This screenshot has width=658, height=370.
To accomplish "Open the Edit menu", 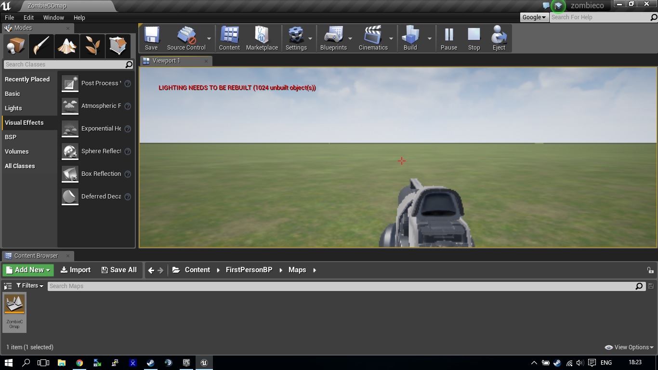I will (x=28, y=17).
